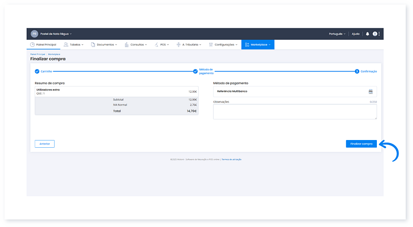Screen dimensions: 413x227
Task: Open the Consultas menu
Action: pyautogui.click(x=136, y=45)
